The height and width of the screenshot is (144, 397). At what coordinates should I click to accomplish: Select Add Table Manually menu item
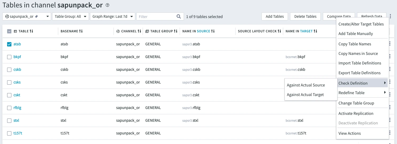(356, 33)
